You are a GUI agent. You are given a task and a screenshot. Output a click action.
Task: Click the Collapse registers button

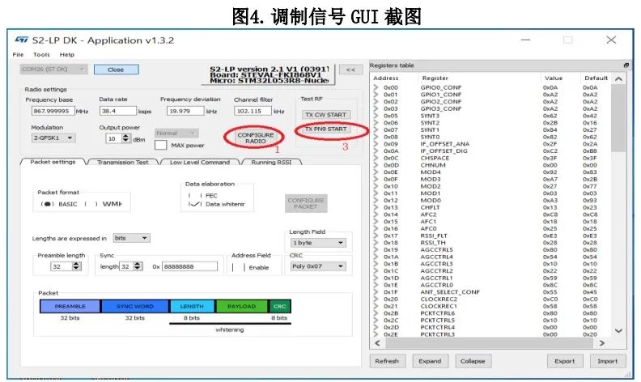[473, 361]
